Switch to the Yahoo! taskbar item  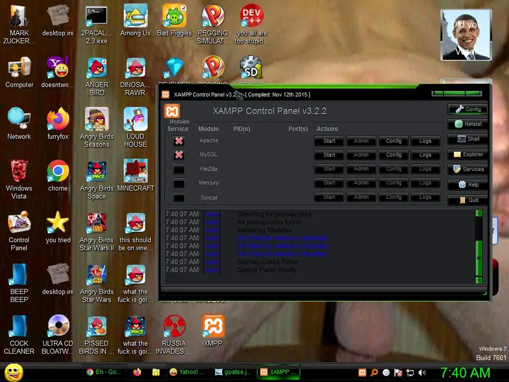click(x=187, y=372)
